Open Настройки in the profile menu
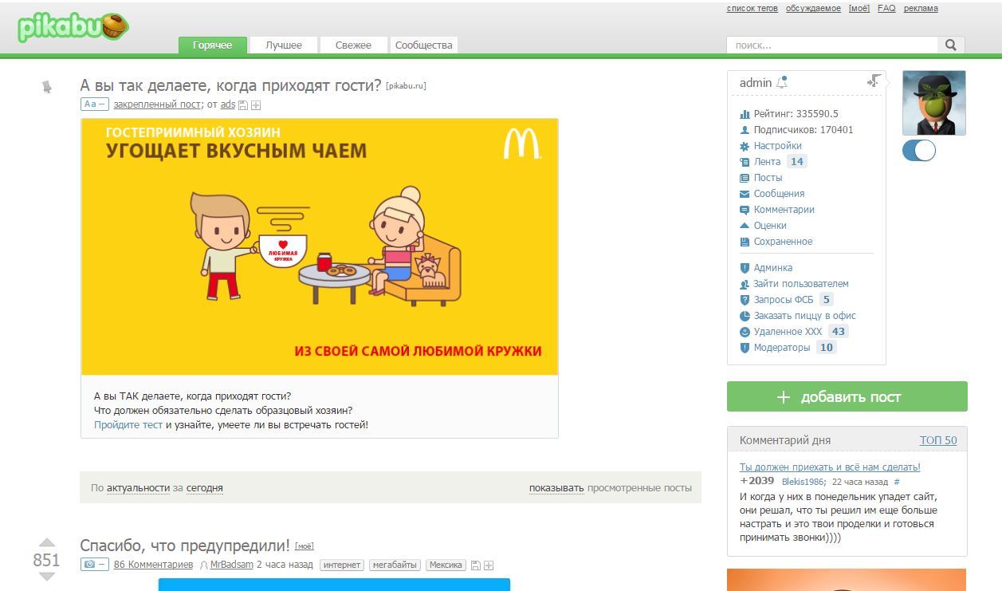The image size is (1002, 591). click(x=777, y=146)
